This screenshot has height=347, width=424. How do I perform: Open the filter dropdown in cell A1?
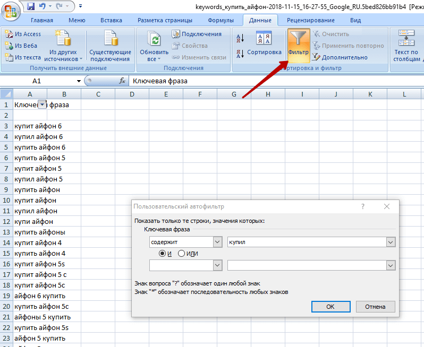[x=43, y=105]
